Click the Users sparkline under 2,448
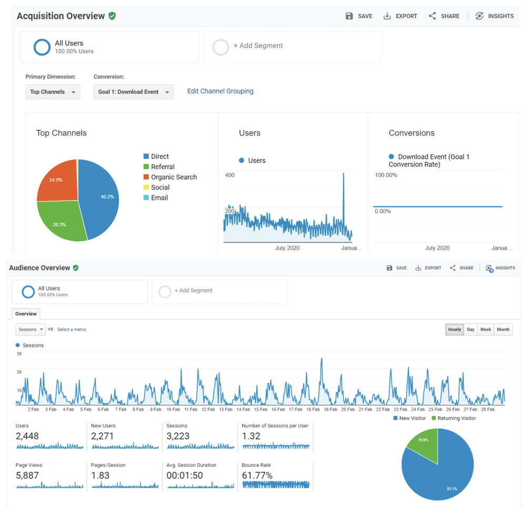The image size is (526, 510). click(49, 446)
